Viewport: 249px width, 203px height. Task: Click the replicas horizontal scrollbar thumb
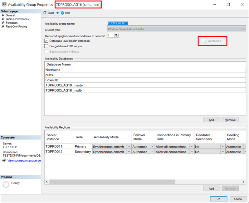pyautogui.click(x=112, y=182)
